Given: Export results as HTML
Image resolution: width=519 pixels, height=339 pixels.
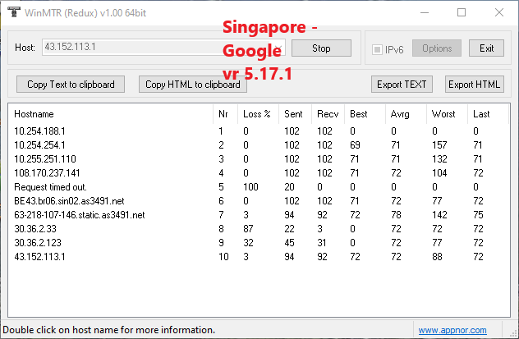Looking at the screenshot, I should (x=475, y=85).
